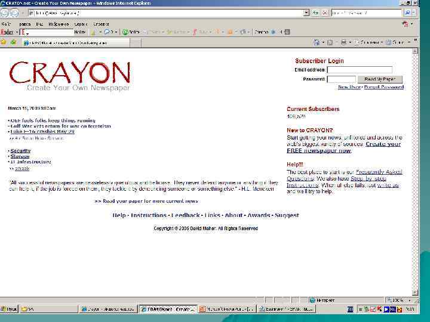Viewport: 430px width, 322px height.
Task: Open the Gulf War vets headline link
Action: [x=60, y=126]
